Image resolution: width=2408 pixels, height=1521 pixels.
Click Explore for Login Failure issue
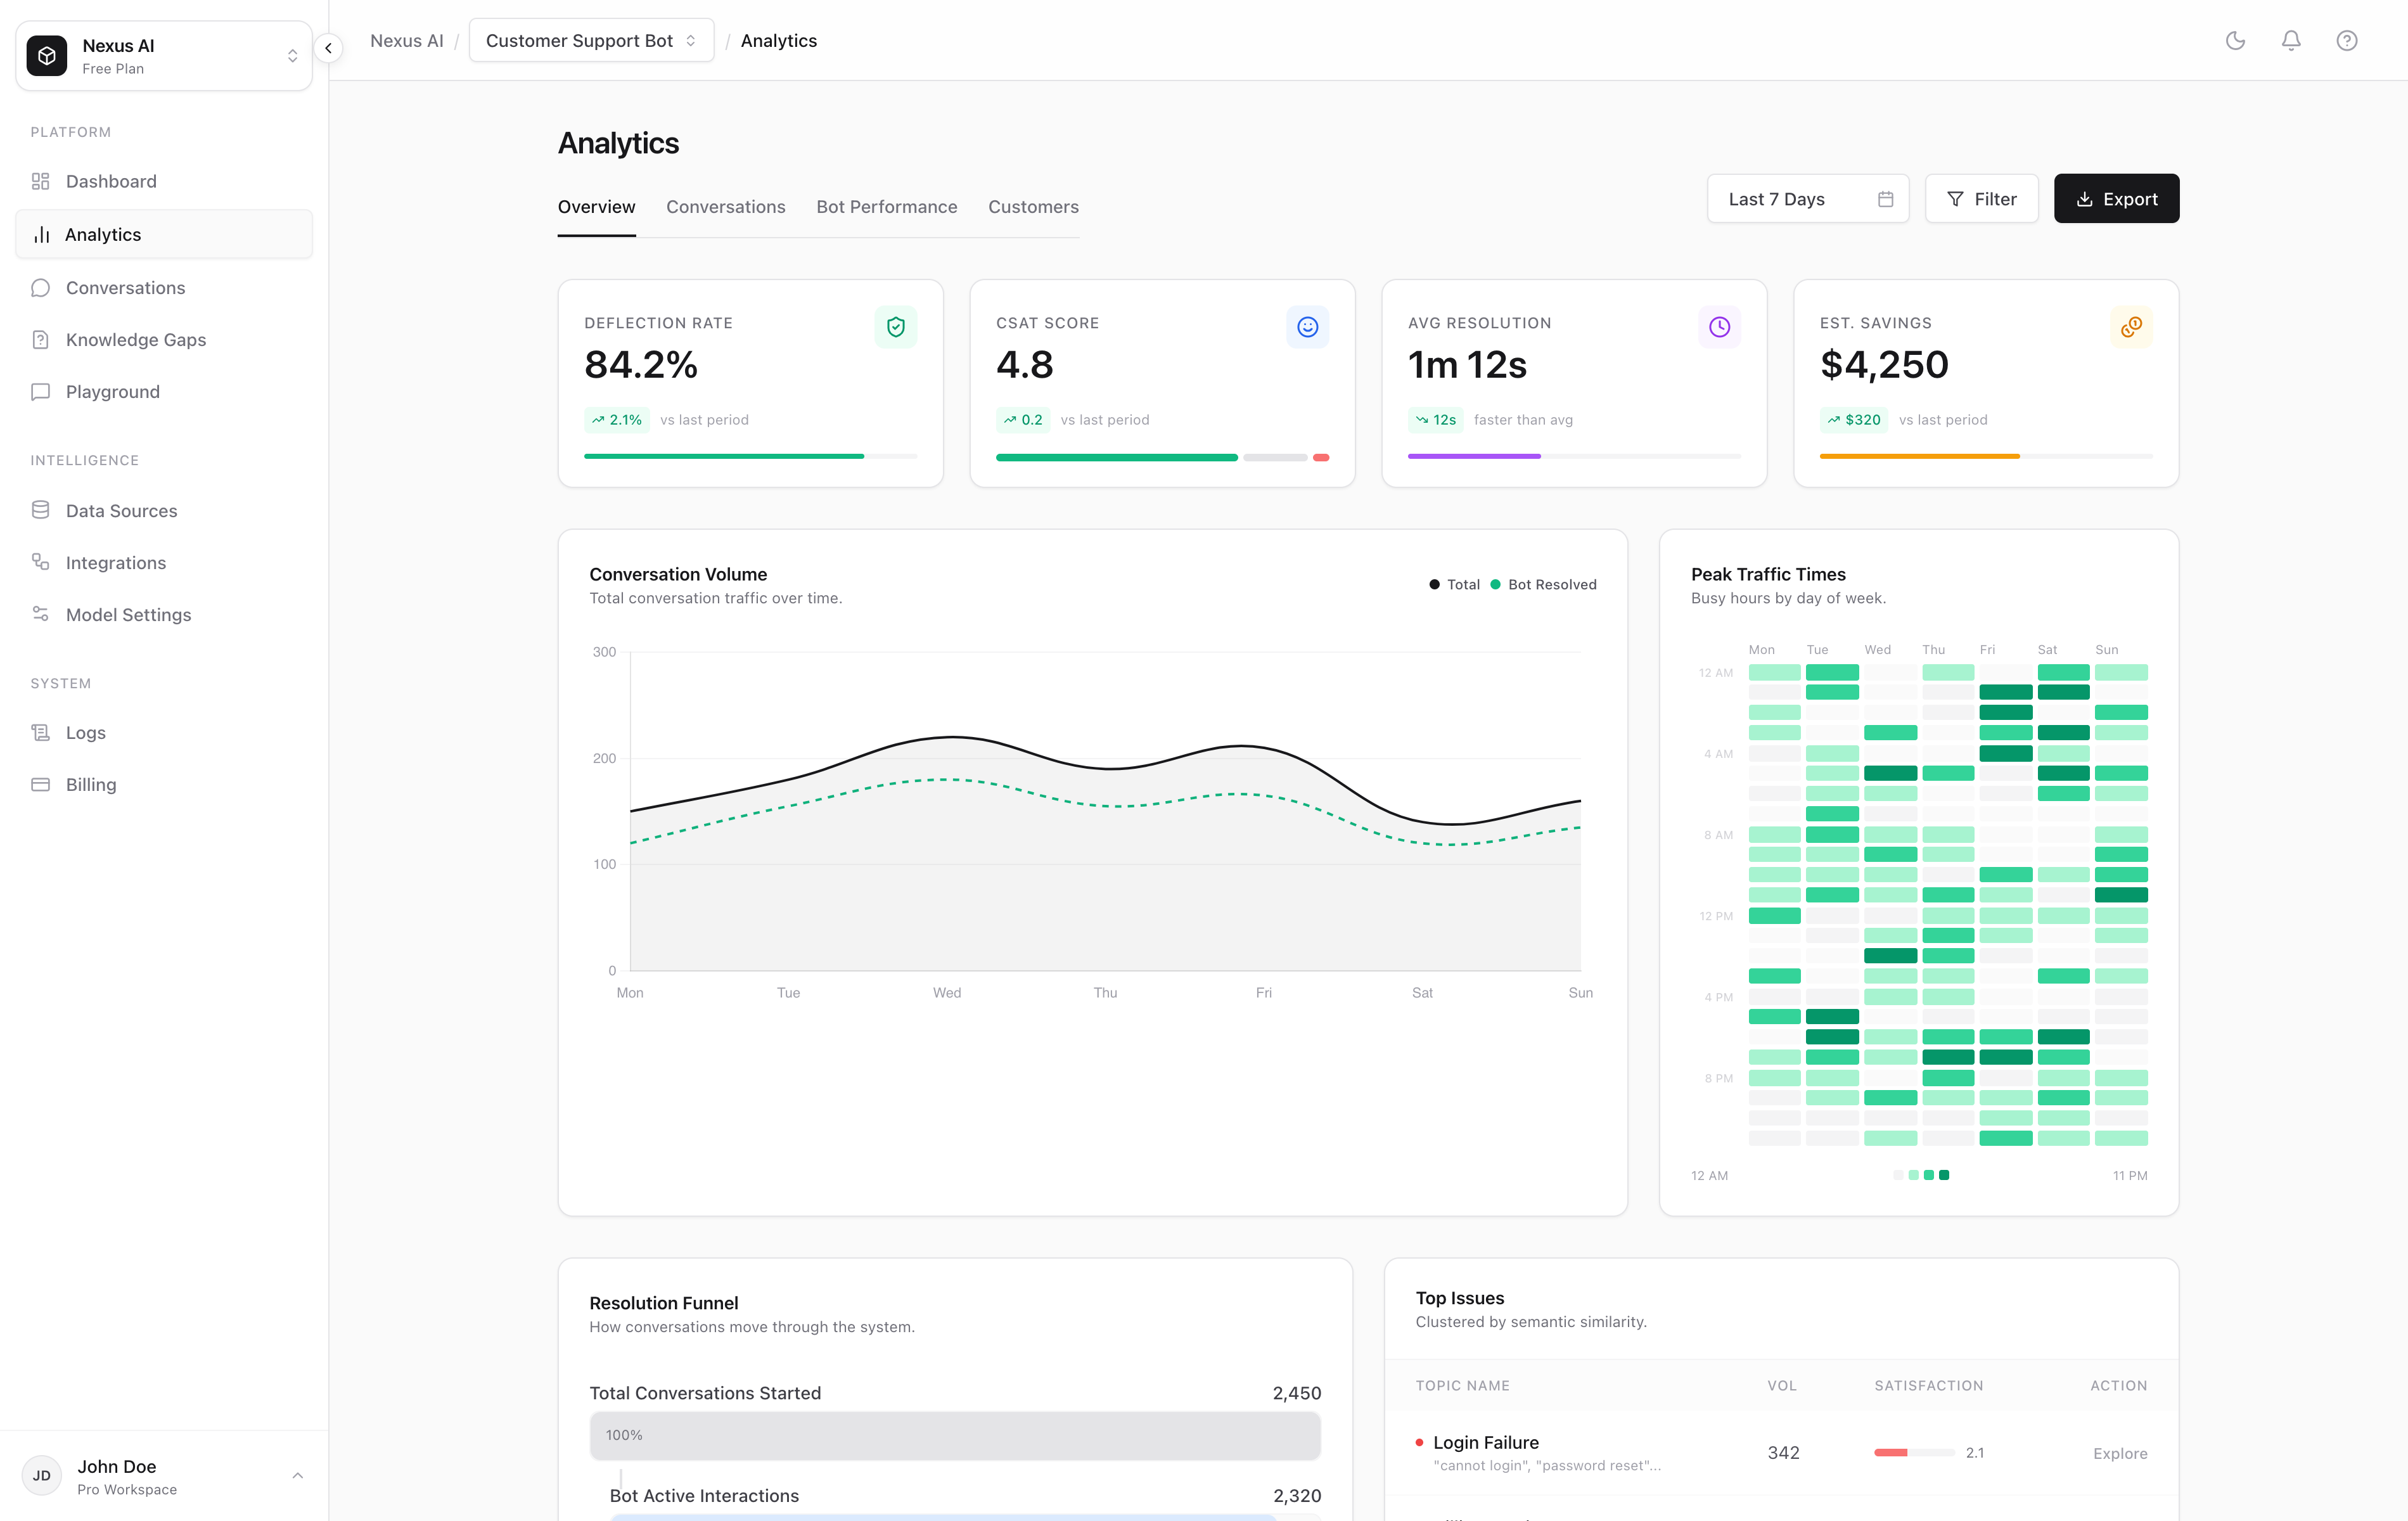[2119, 1453]
